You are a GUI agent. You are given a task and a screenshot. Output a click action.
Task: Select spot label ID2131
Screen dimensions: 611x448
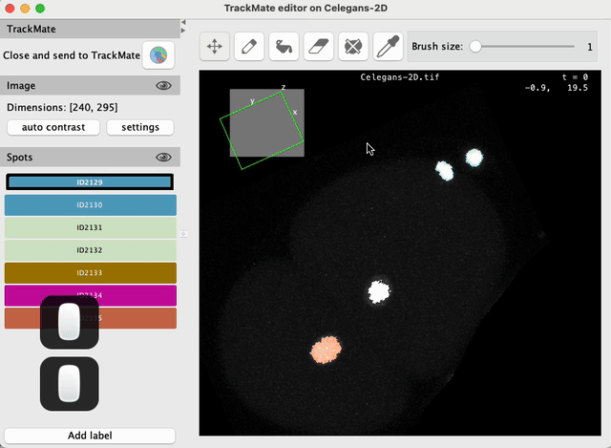pyautogui.click(x=91, y=227)
